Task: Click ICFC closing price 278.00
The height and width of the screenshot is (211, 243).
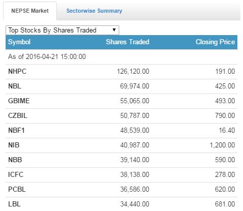Action: click(x=225, y=174)
